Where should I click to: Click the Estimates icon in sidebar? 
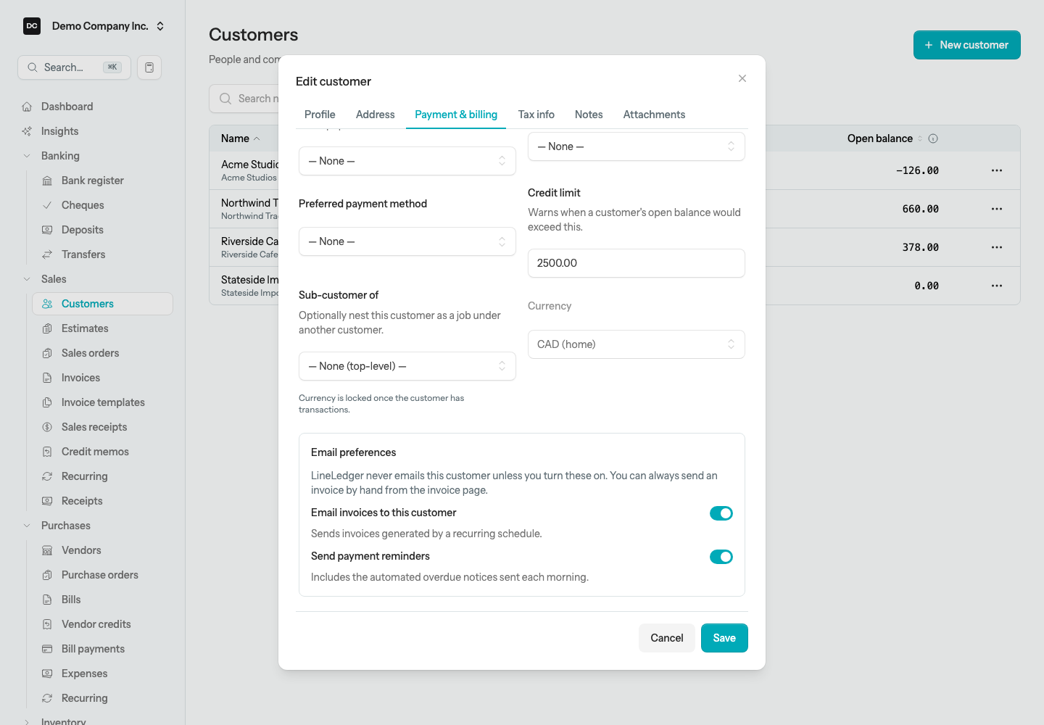tap(47, 328)
